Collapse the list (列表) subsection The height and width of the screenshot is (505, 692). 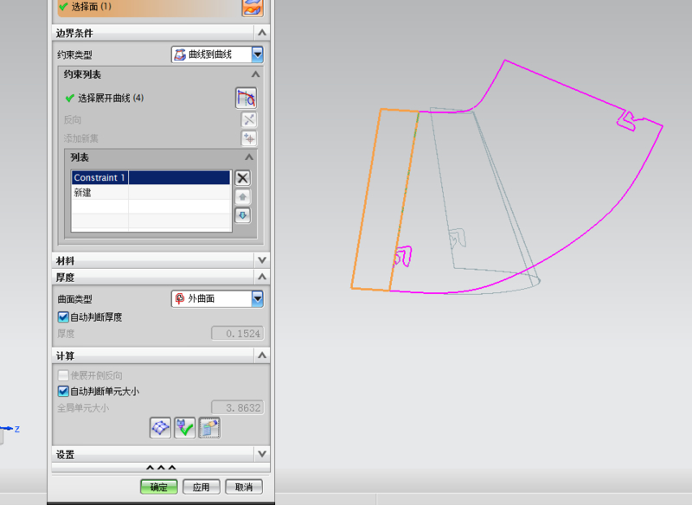(x=249, y=157)
